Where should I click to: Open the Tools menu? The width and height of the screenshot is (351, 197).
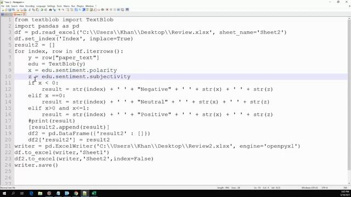(x=59, y=6)
